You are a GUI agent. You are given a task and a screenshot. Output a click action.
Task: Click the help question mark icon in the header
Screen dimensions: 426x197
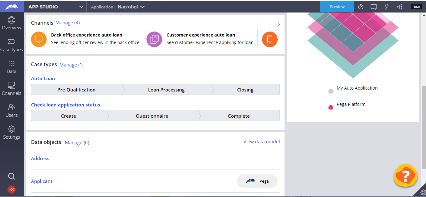(x=361, y=7)
